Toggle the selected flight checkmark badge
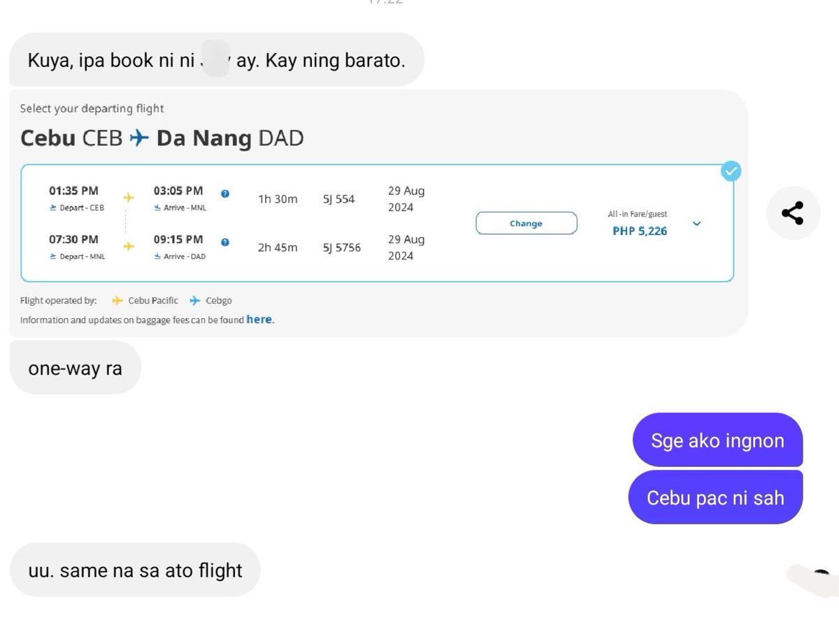Image resolution: width=839 pixels, height=618 pixels. click(x=731, y=171)
